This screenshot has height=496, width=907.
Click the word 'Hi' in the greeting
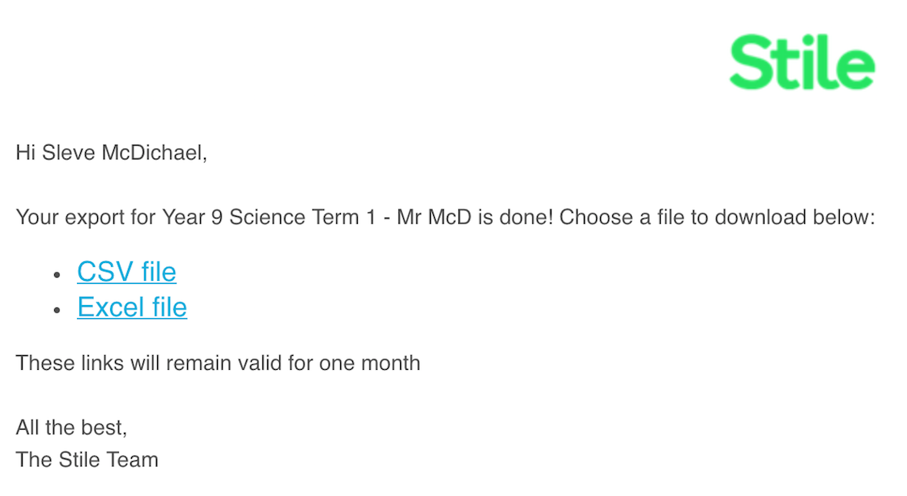point(26,153)
